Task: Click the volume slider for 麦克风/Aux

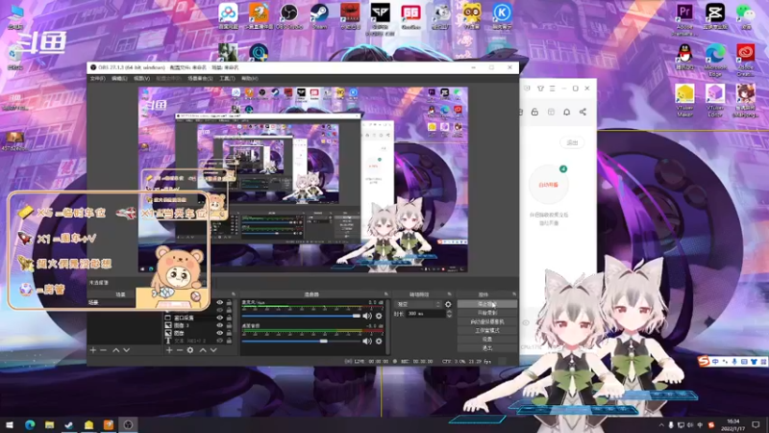Action: click(x=301, y=316)
